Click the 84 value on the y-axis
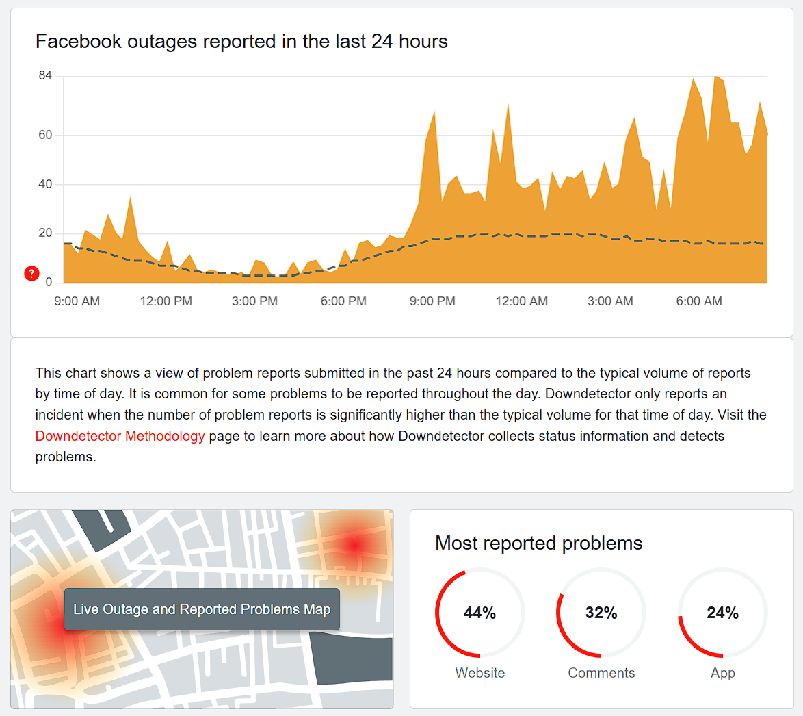 tap(45, 75)
